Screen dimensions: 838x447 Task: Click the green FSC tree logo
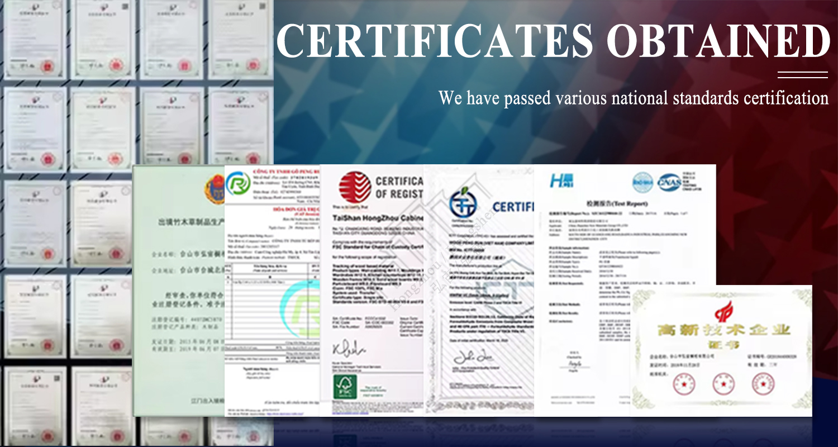tap(345, 387)
